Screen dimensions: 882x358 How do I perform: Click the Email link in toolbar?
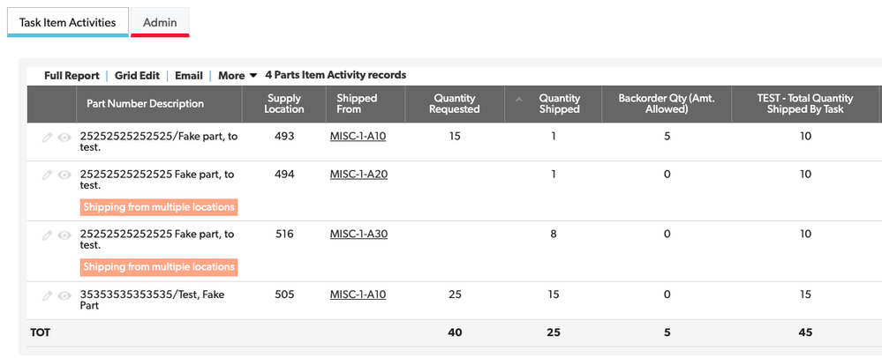188,75
